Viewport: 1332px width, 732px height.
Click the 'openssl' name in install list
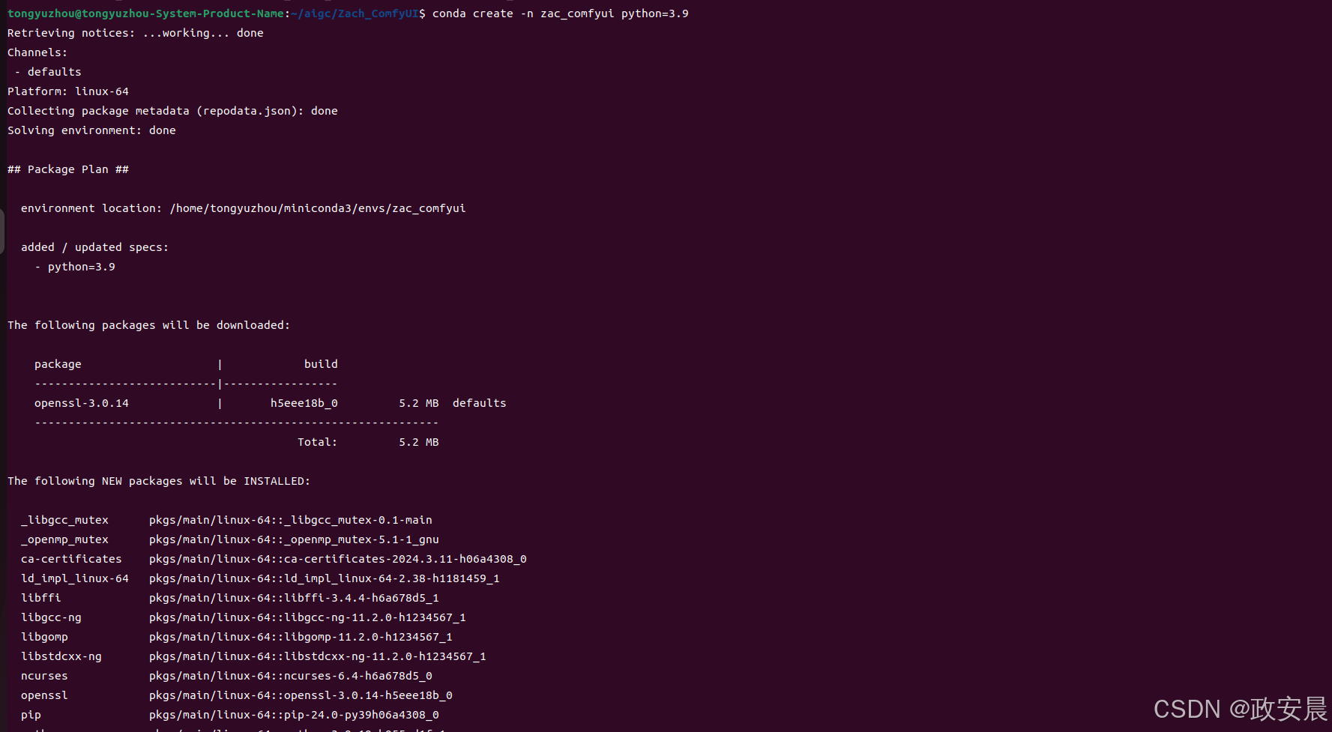click(44, 695)
